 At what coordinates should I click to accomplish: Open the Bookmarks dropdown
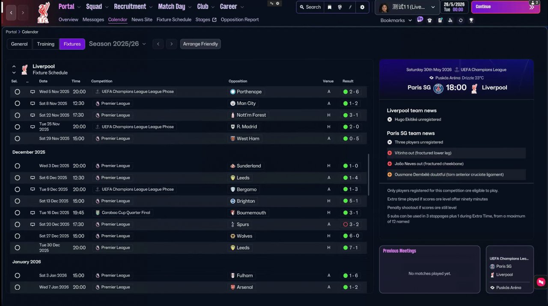pos(396,21)
